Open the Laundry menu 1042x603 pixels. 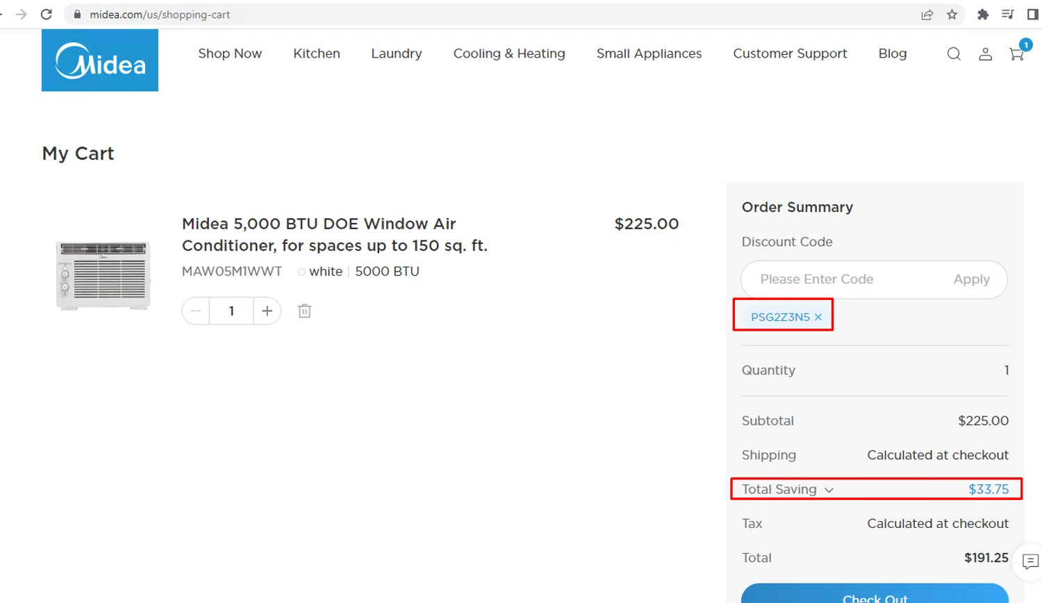[x=397, y=53]
